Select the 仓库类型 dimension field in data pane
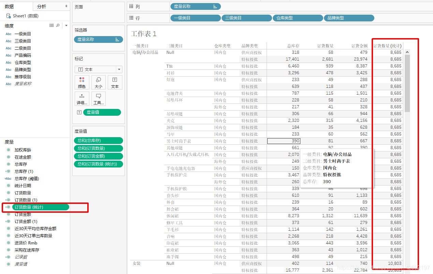Image resolution: width=433 pixels, height=274 pixels. [23, 63]
